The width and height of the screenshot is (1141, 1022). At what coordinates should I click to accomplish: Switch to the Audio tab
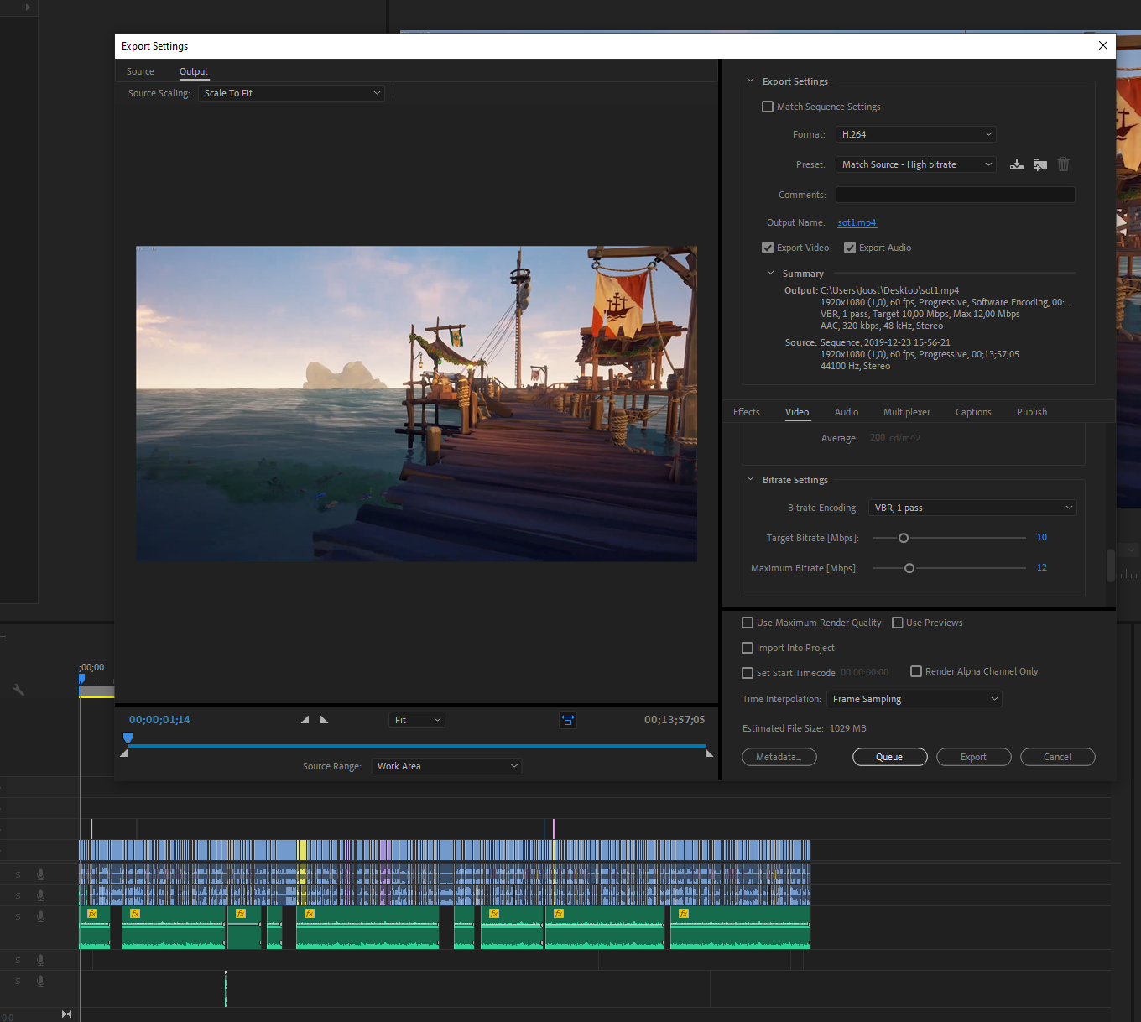pyautogui.click(x=846, y=412)
